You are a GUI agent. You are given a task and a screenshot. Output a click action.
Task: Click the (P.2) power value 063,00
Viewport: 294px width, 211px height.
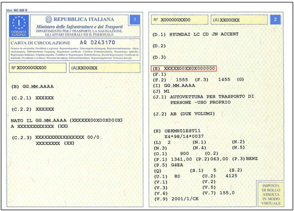pyautogui.click(x=219, y=159)
